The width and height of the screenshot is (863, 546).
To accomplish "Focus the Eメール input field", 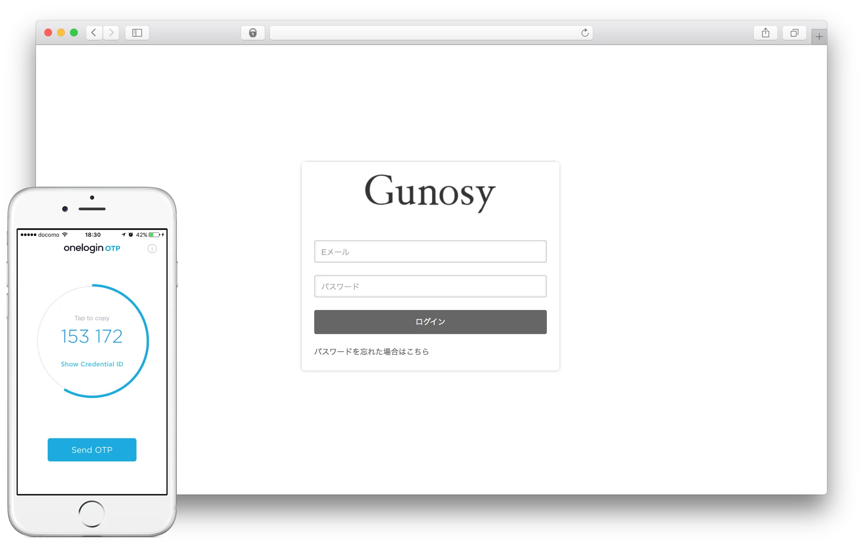I will (x=430, y=251).
